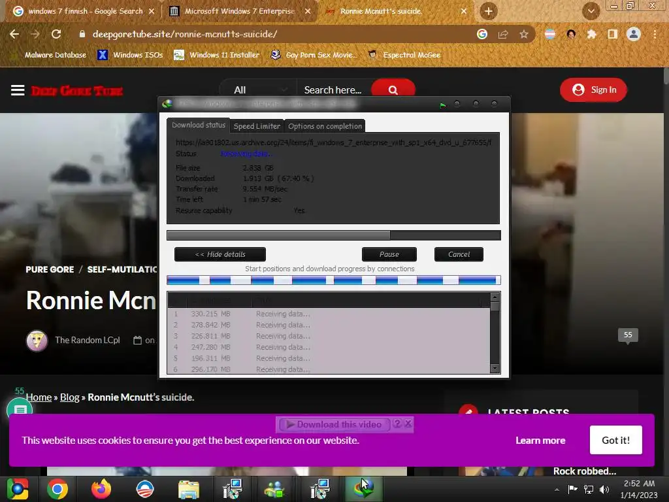
Task: Switch to the Microsoft Windows 7 Enterprise tab
Action: tap(239, 11)
